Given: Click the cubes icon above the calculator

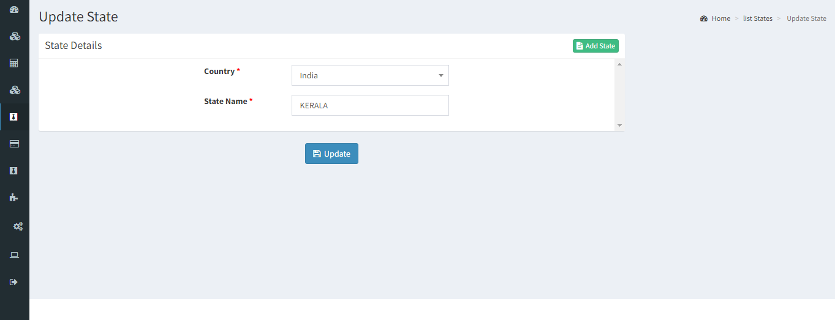Looking at the screenshot, I should tap(15, 36).
